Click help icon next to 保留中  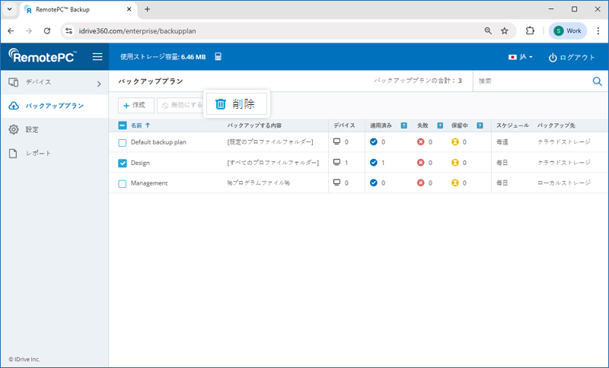pyautogui.click(x=480, y=125)
